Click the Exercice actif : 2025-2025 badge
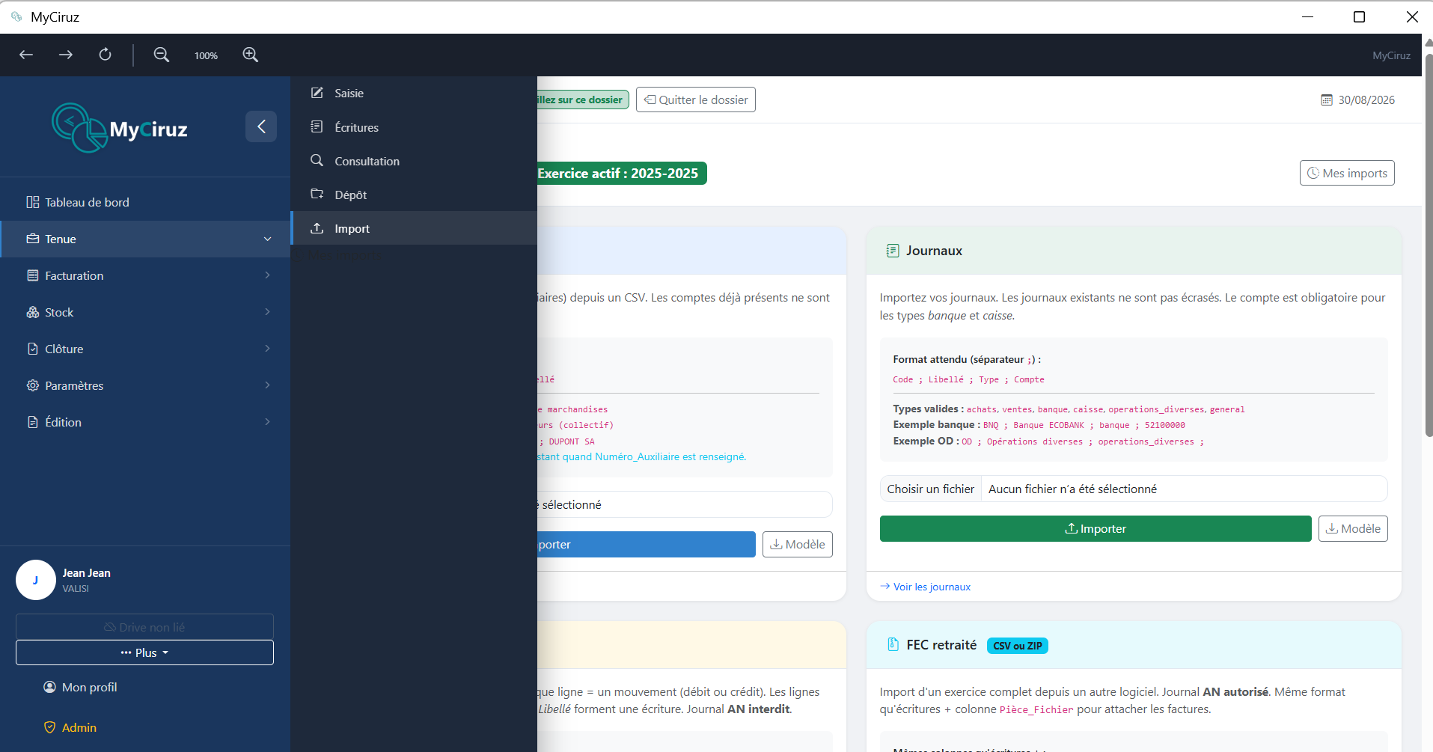 pos(621,173)
